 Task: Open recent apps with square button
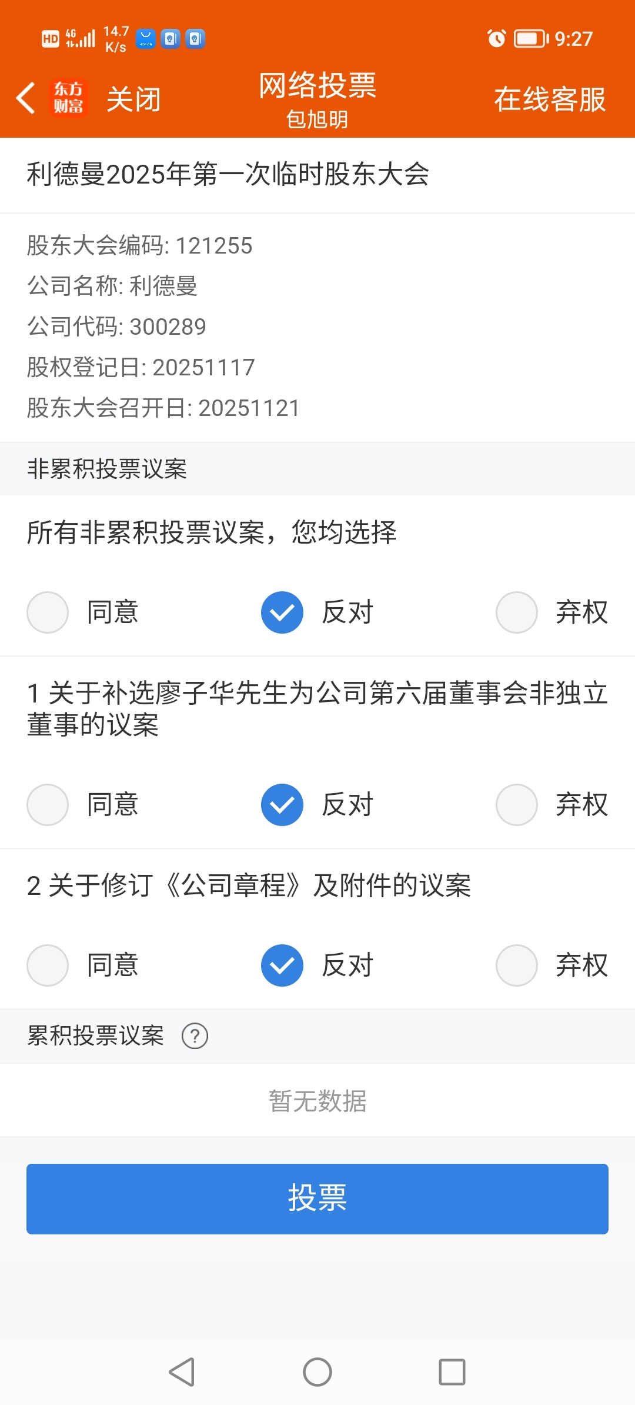(x=452, y=1372)
